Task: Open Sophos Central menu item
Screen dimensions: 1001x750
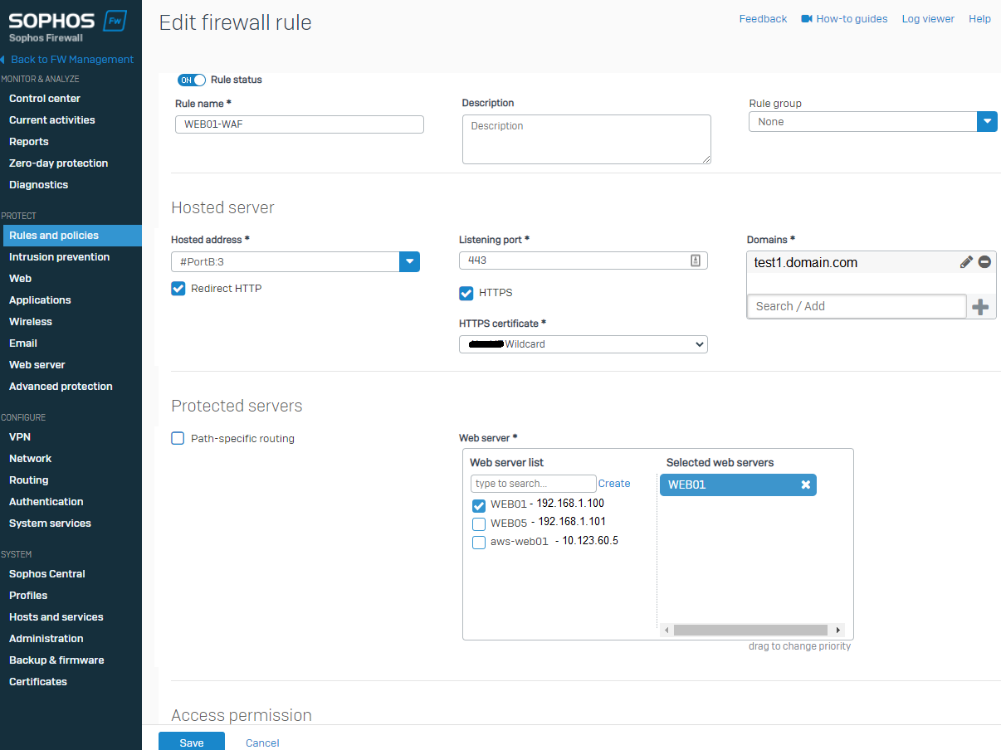Action: click(x=47, y=573)
